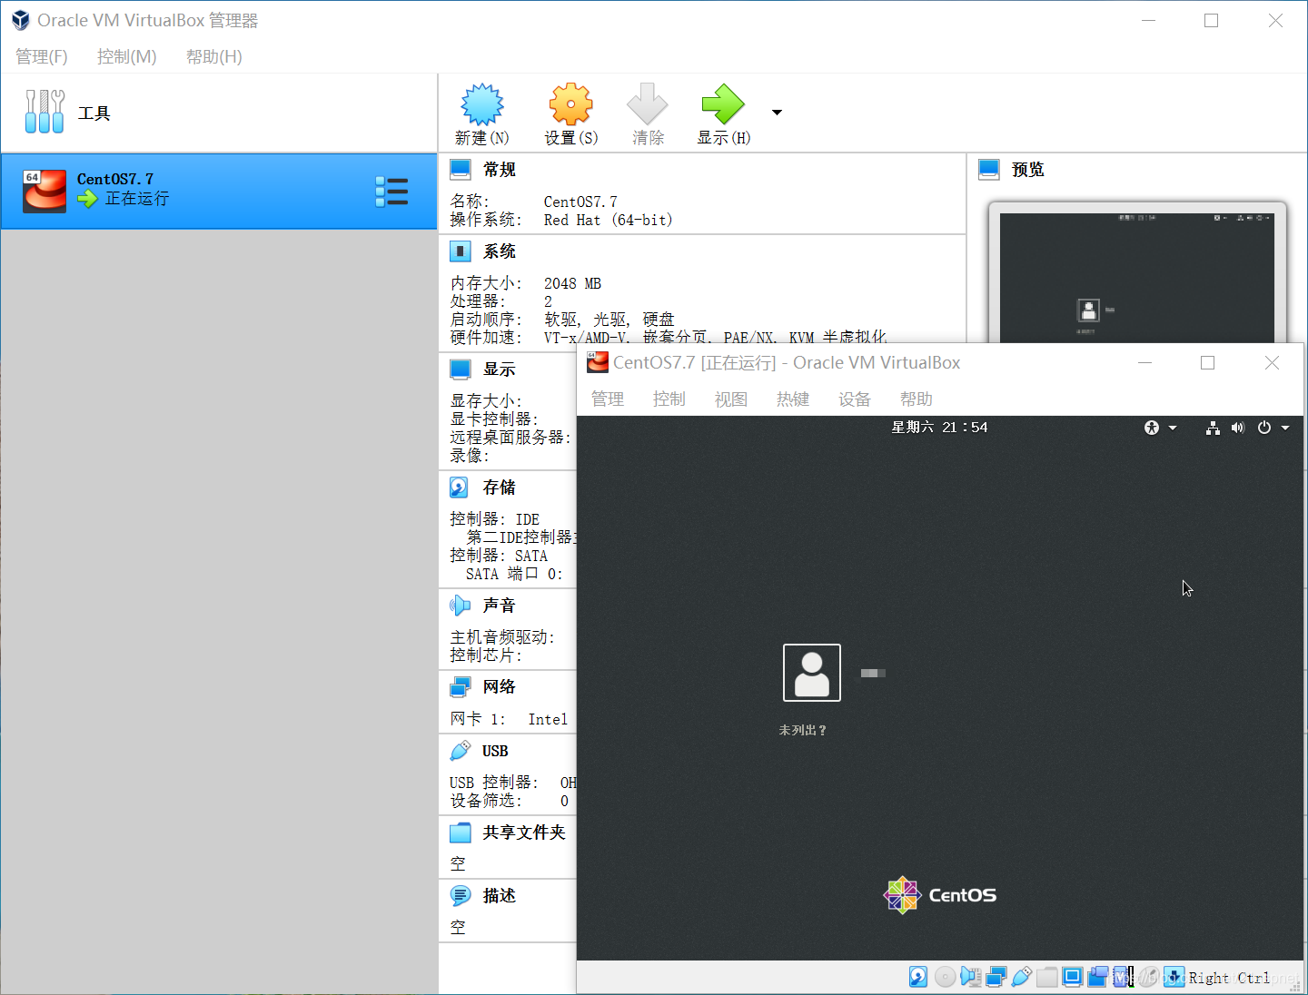The width and height of the screenshot is (1308, 995).
Task: Open the CentOS7.7 list menu icon
Action: 391,192
